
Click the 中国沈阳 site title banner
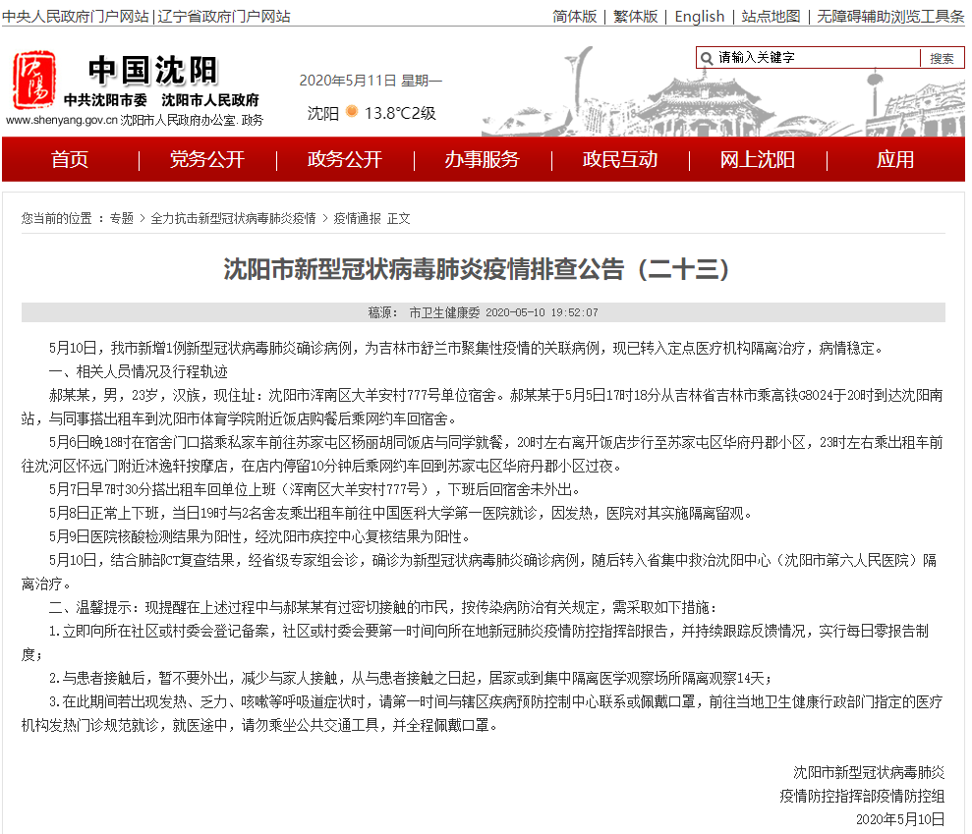(153, 70)
